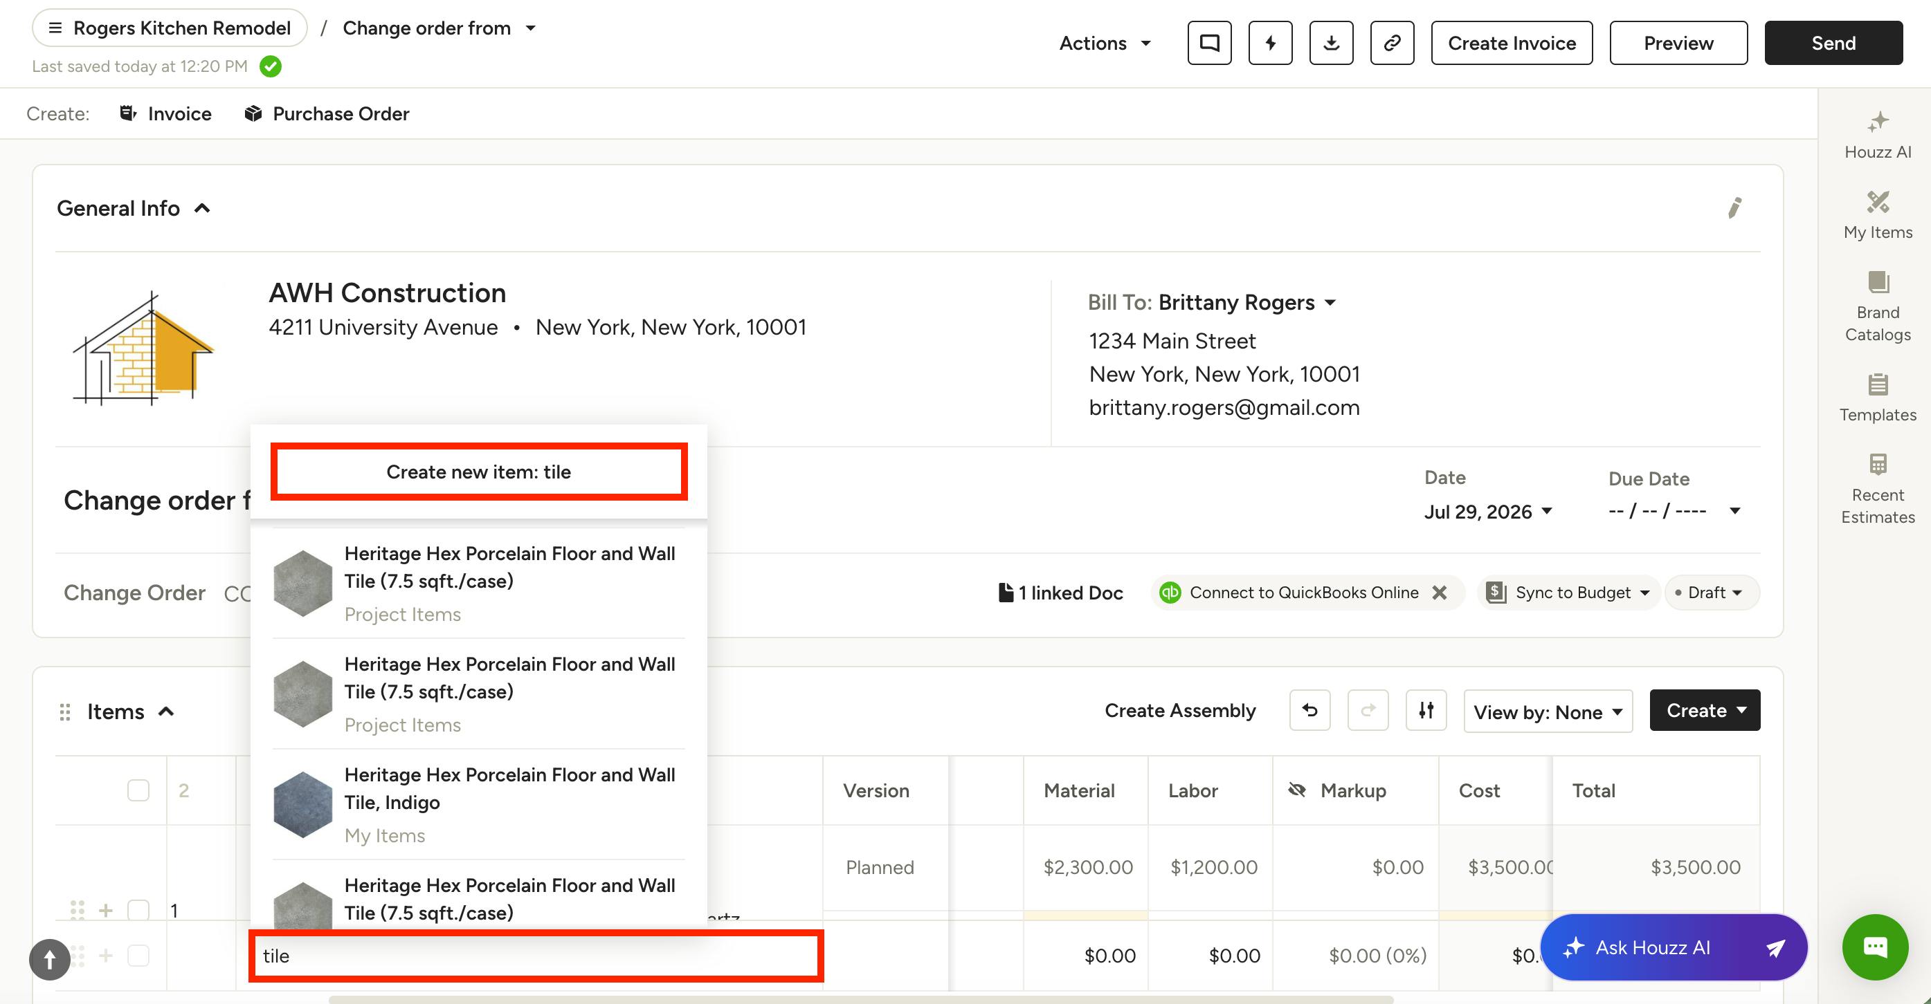
Task: Expand the Change order from title dropdown
Action: 439,28
